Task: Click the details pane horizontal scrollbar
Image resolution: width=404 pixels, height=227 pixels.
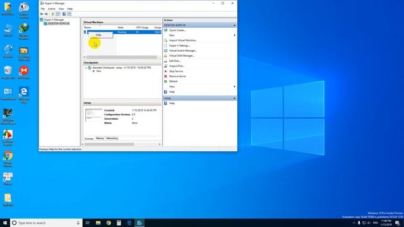Action: click(109, 144)
